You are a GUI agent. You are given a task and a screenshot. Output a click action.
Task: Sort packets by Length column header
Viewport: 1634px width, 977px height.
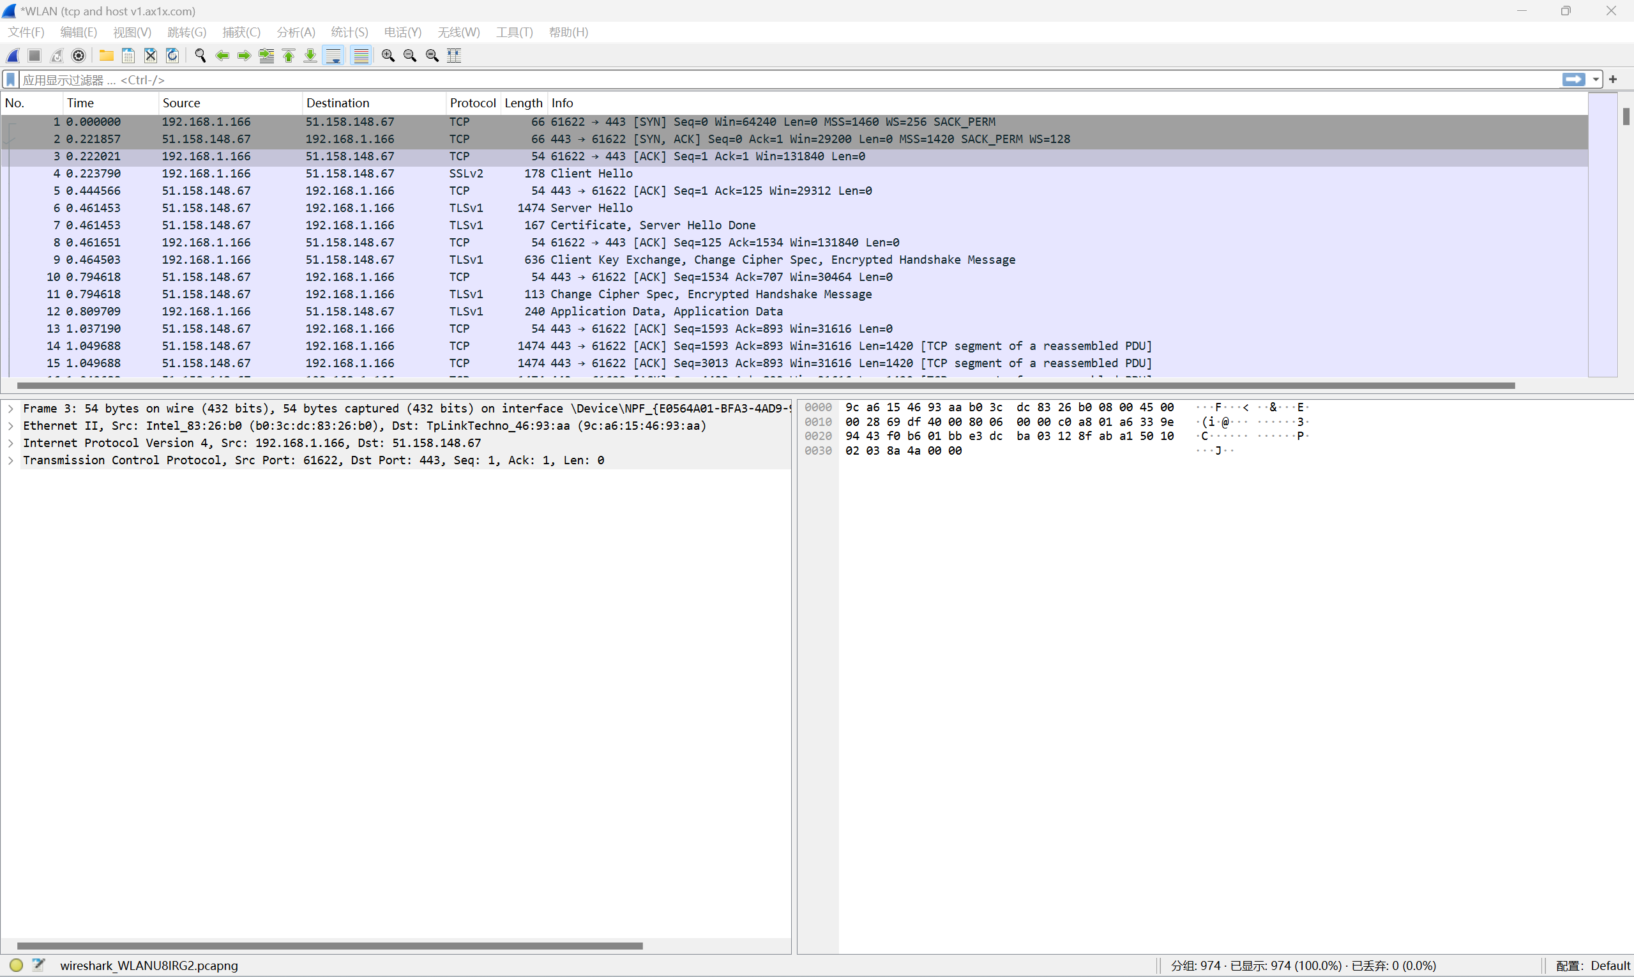coord(524,103)
